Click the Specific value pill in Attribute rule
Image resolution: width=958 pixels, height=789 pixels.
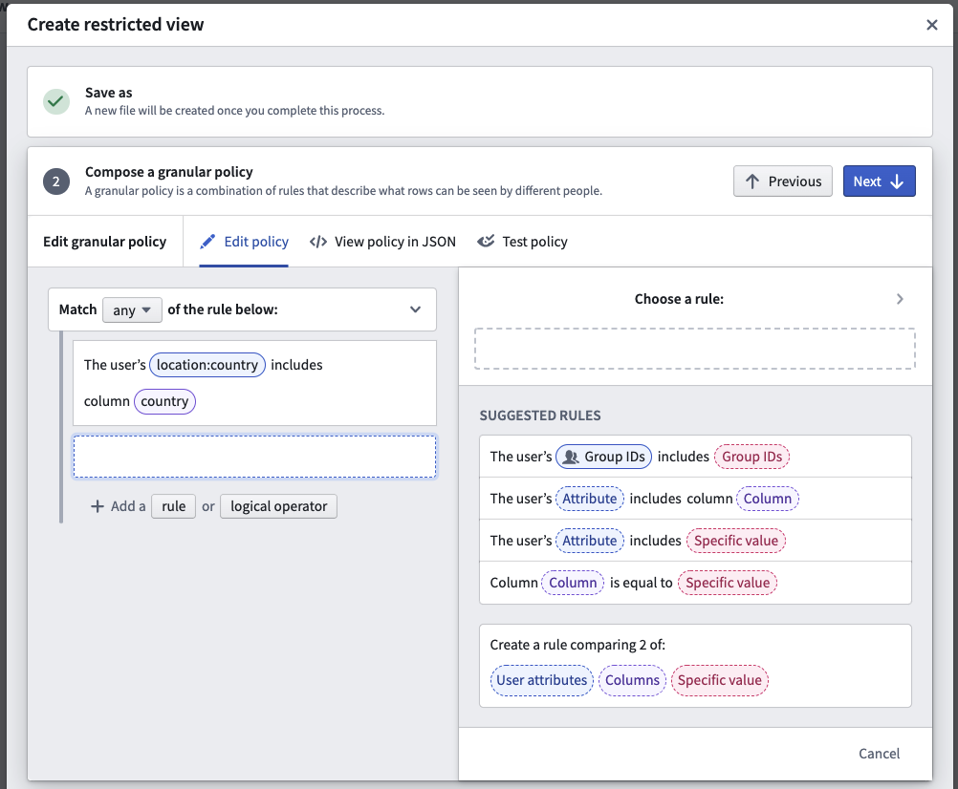735,541
